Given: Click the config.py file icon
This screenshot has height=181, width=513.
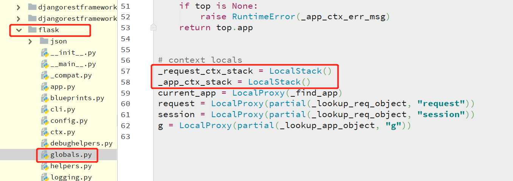Looking at the screenshot, I should (45, 121).
